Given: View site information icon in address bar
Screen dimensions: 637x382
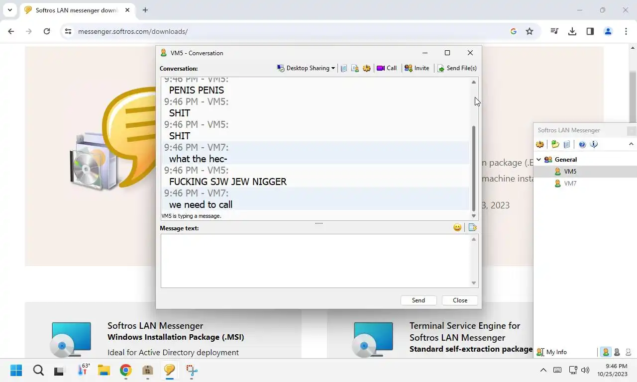Looking at the screenshot, I should pos(68,31).
